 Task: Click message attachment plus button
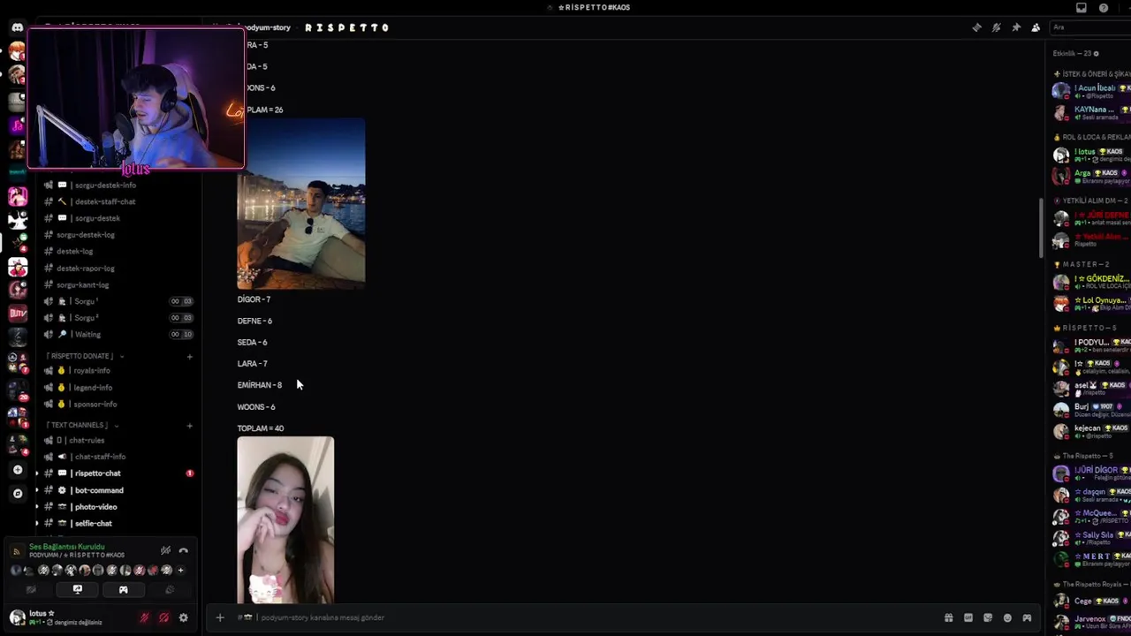(x=220, y=617)
